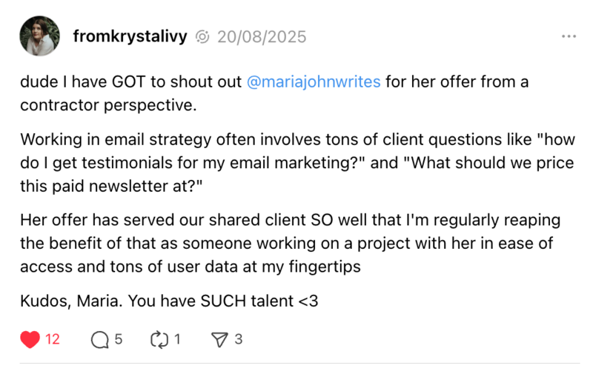Screen dimensions: 593x371
Task: Share the post with the paper plane icon
Action: [x=219, y=340]
